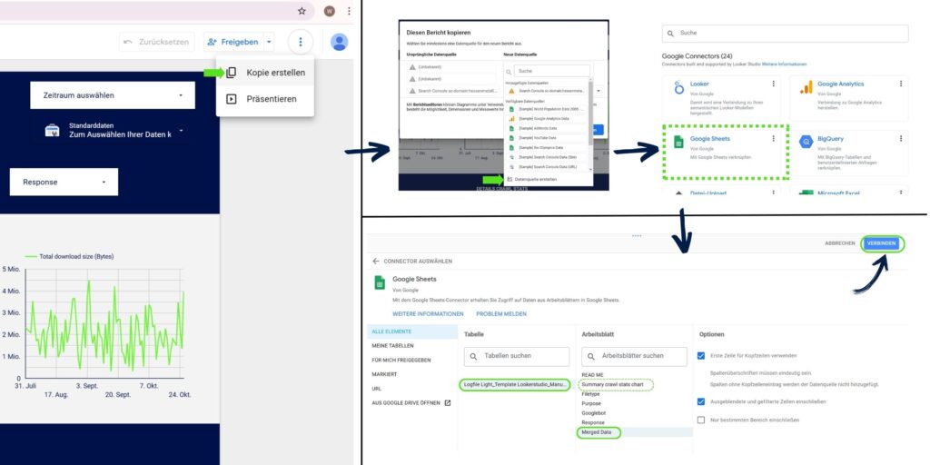The image size is (930, 465).
Task: Toggle Ausgeblendete und gefilterte Zellen einschließen
Action: pyautogui.click(x=702, y=401)
